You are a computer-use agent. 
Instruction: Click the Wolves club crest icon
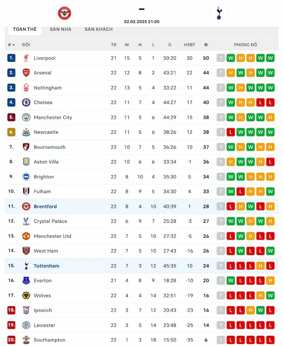tap(26, 296)
